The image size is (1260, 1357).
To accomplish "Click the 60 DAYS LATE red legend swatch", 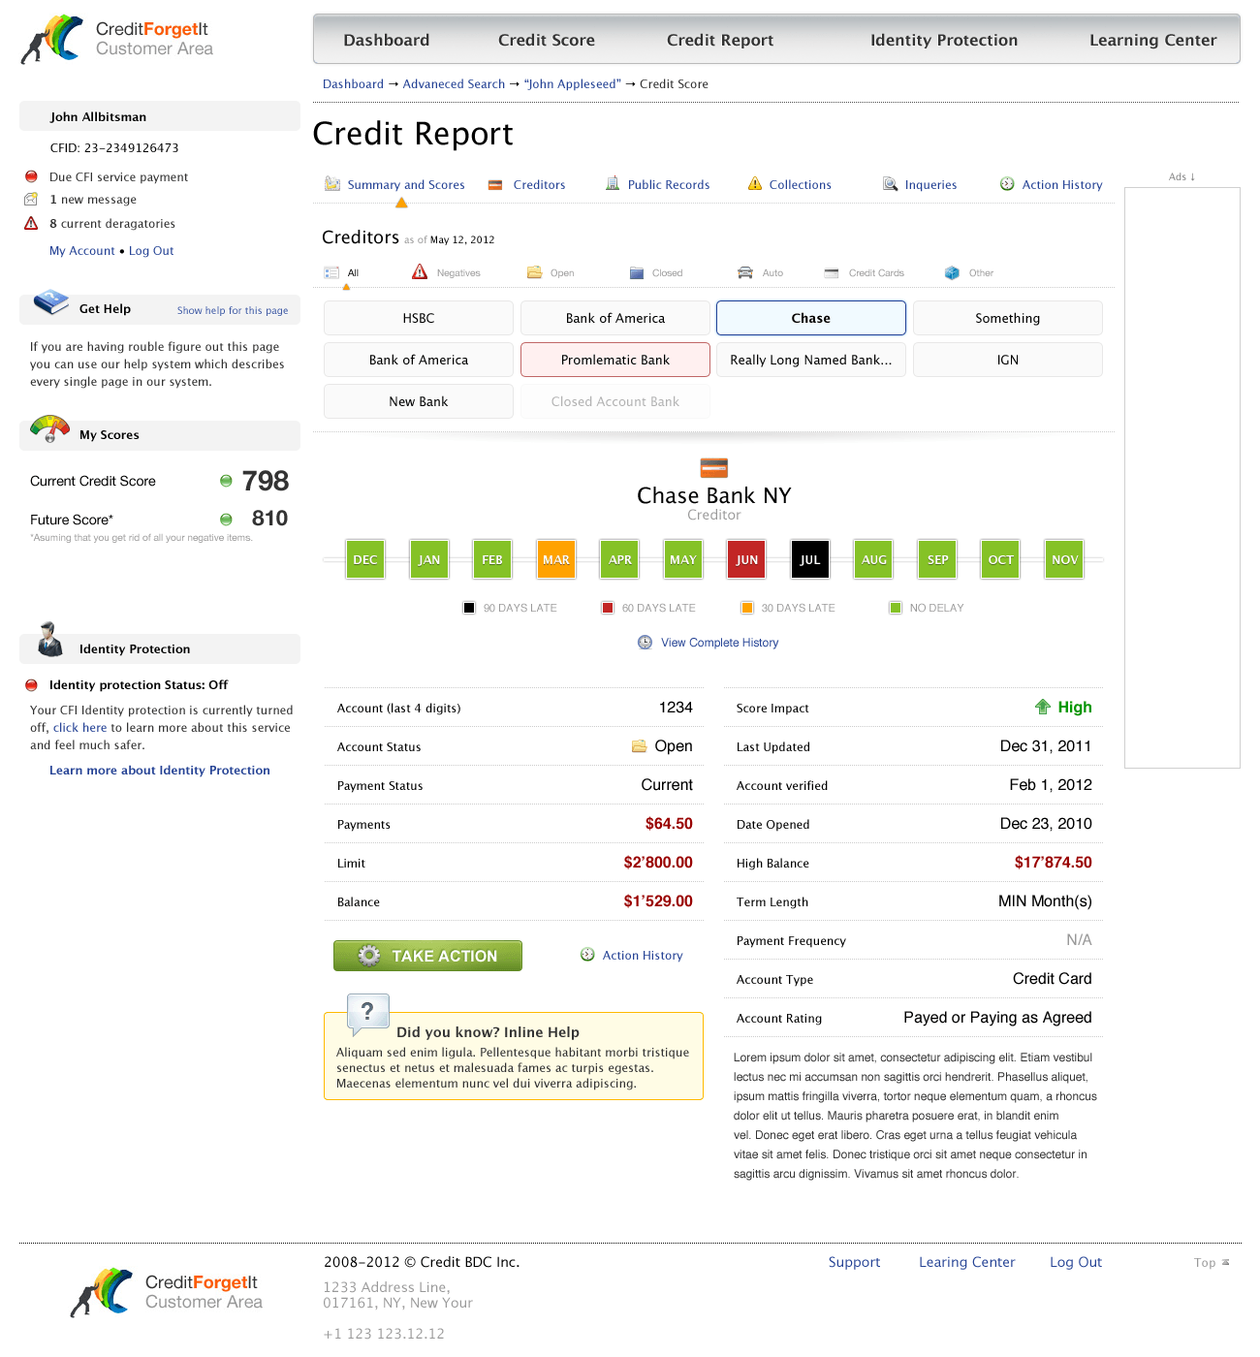I will point(608,608).
